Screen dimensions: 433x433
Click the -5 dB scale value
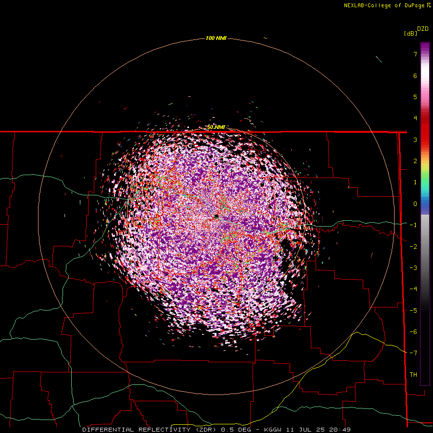413,311
